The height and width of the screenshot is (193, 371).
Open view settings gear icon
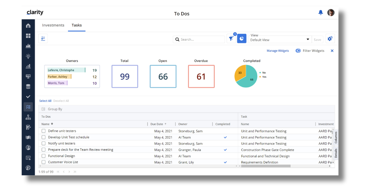point(330,39)
